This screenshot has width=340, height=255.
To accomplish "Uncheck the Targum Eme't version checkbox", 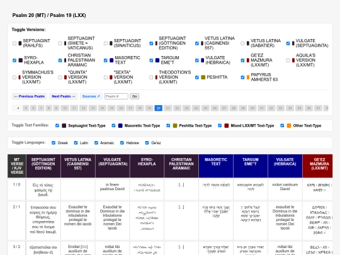I will (151, 60).
